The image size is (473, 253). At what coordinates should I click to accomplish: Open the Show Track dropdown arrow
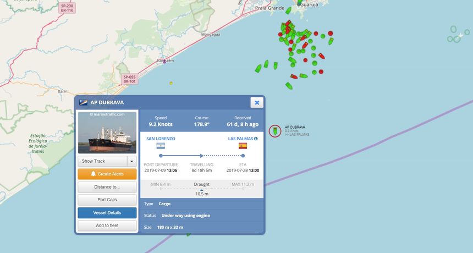click(132, 161)
